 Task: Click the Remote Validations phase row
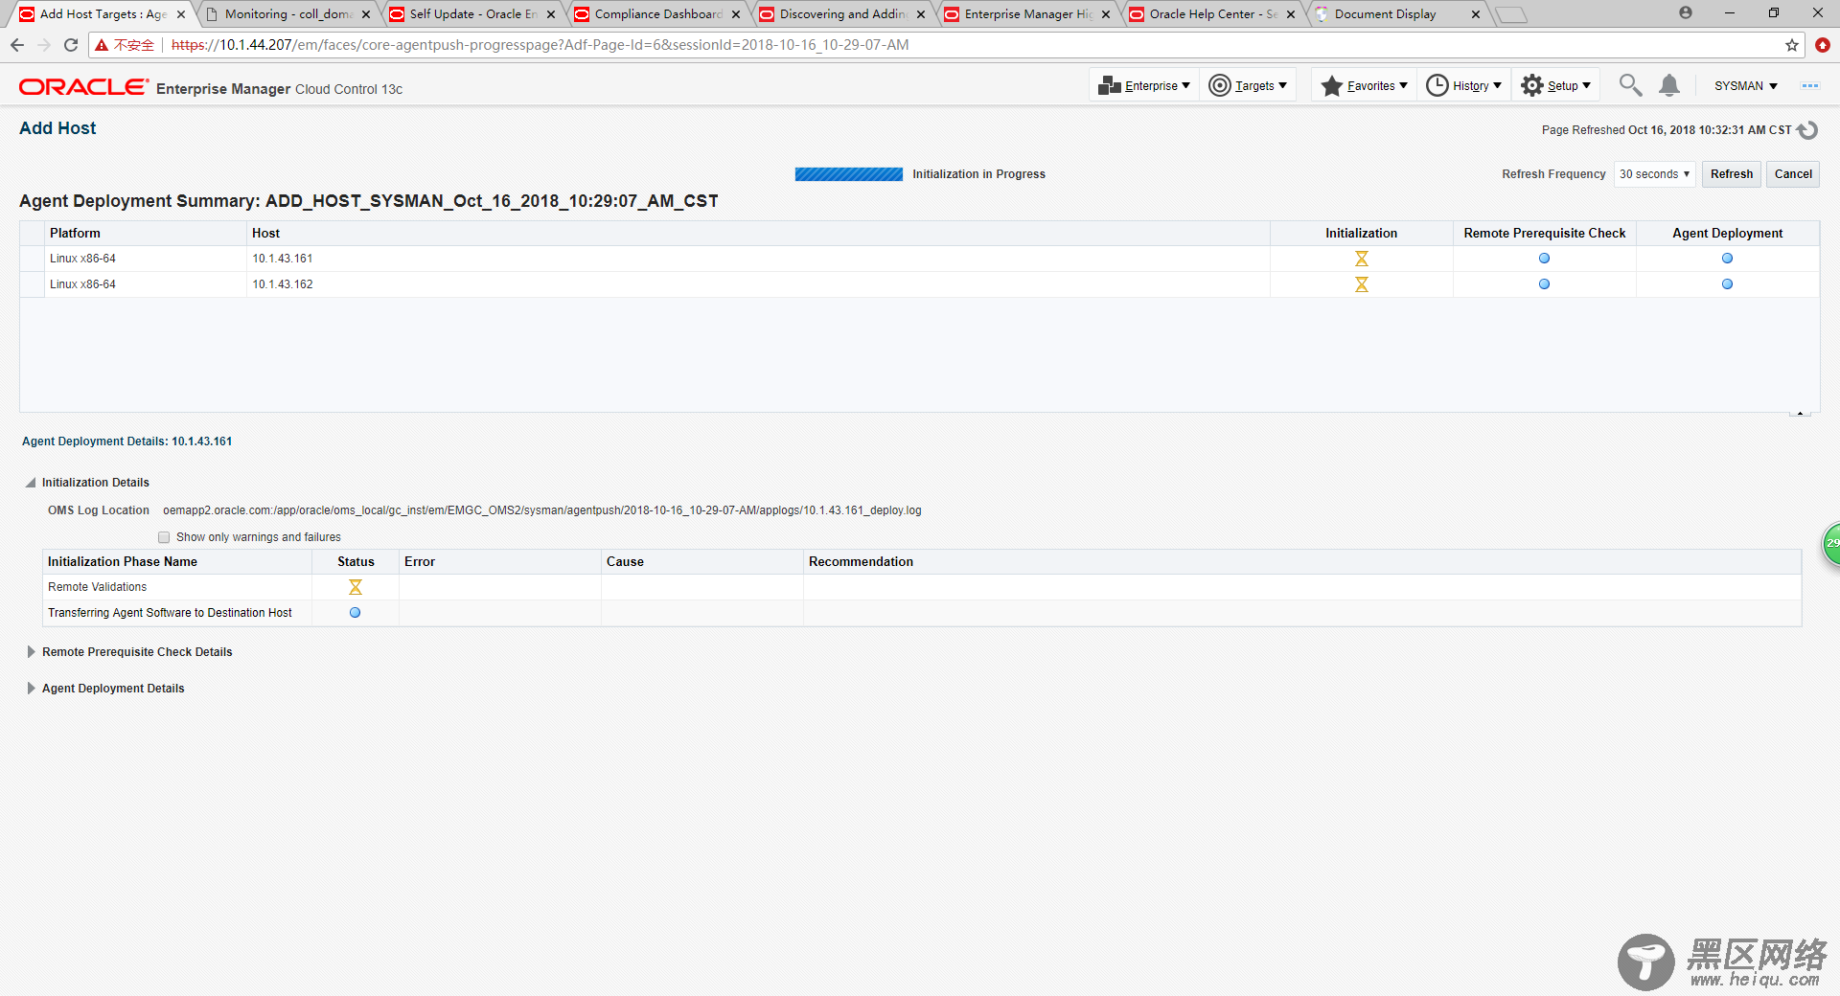click(922, 587)
